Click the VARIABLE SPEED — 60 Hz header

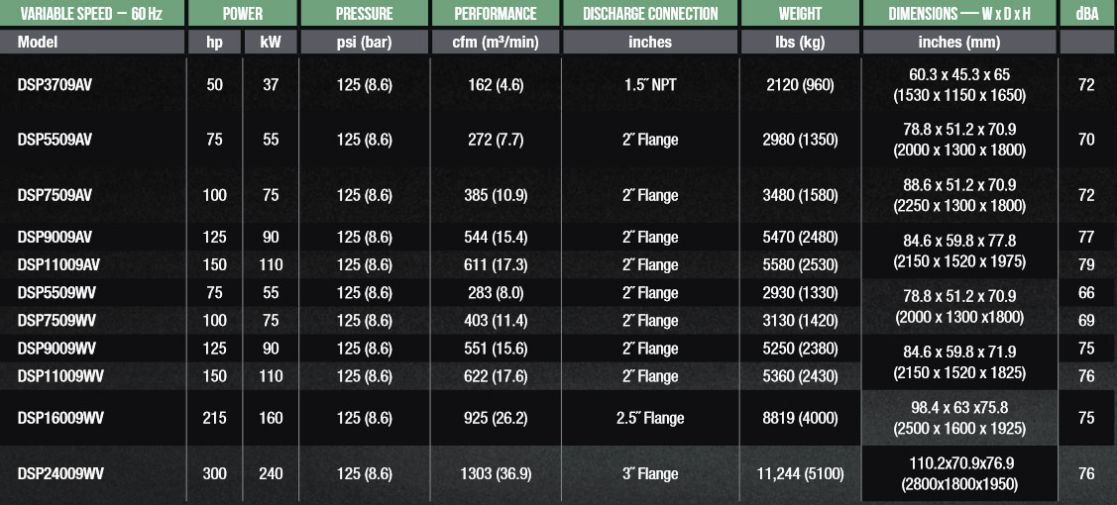coord(93,15)
